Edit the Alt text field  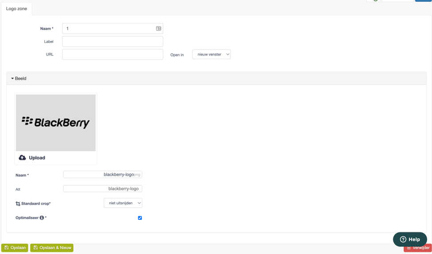[103, 189]
